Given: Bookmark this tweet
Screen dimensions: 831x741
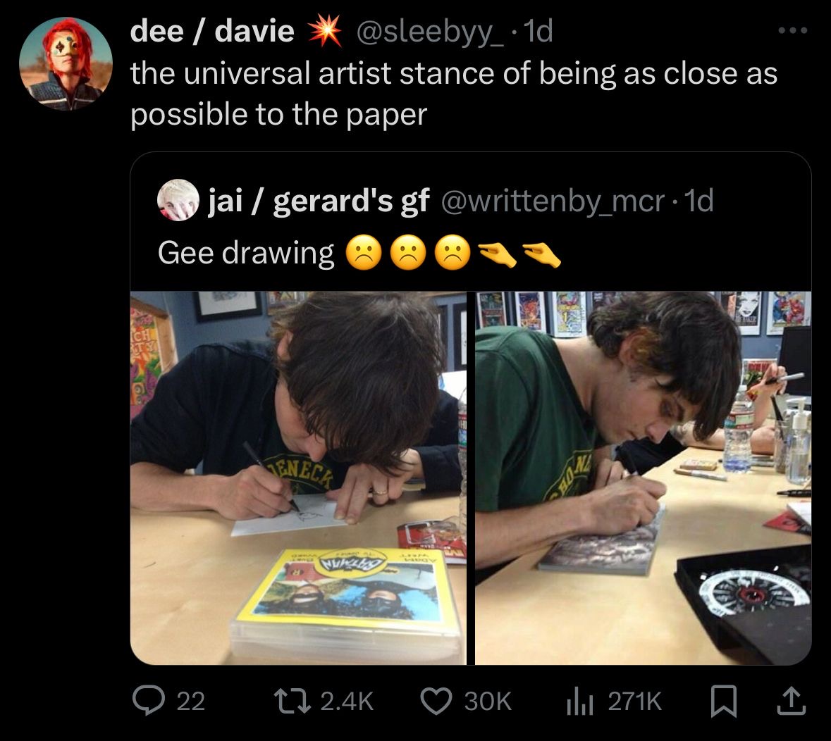Looking at the screenshot, I should click(x=724, y=702).
